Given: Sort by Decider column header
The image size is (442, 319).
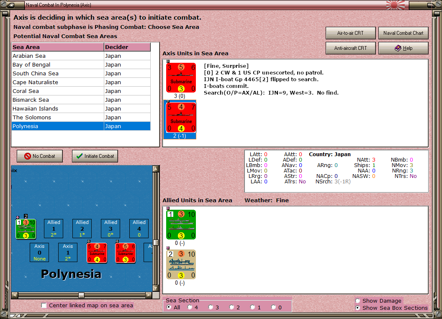Looking at the screenshot, I should click(x=127, y=47).
